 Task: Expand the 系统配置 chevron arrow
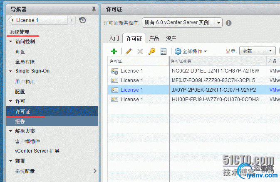95,171
